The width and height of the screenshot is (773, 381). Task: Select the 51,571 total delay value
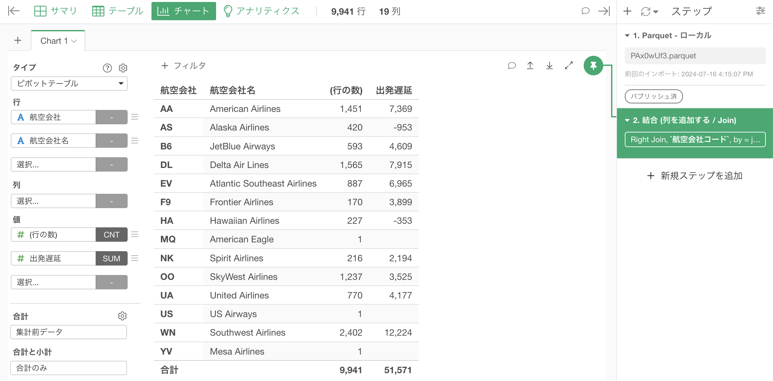coord(398,370)
